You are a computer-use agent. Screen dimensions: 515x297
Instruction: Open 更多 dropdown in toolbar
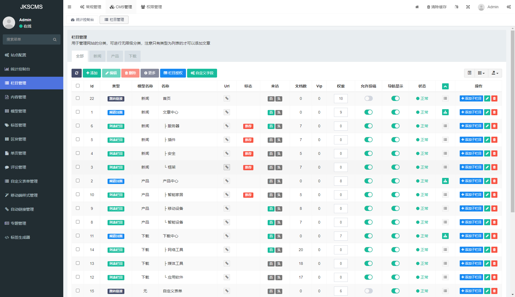pyautogui.click(x=150, y=73)
